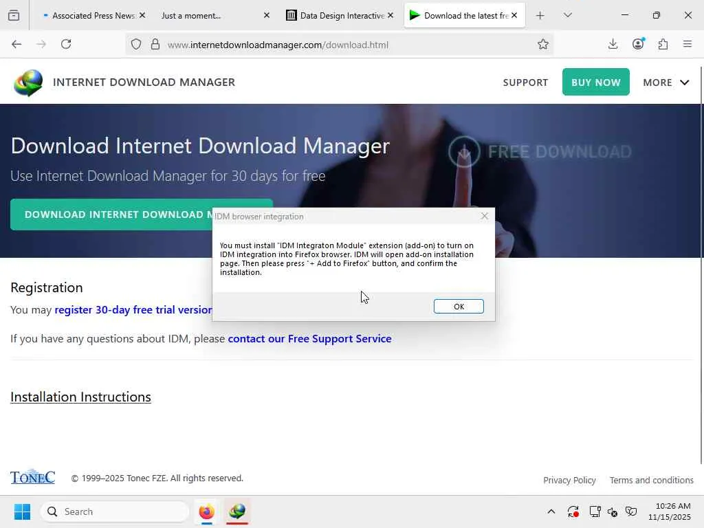Screen dimensions: 704x528
Task: Close the Just a moment tab
Action: [x=267, y=15]
